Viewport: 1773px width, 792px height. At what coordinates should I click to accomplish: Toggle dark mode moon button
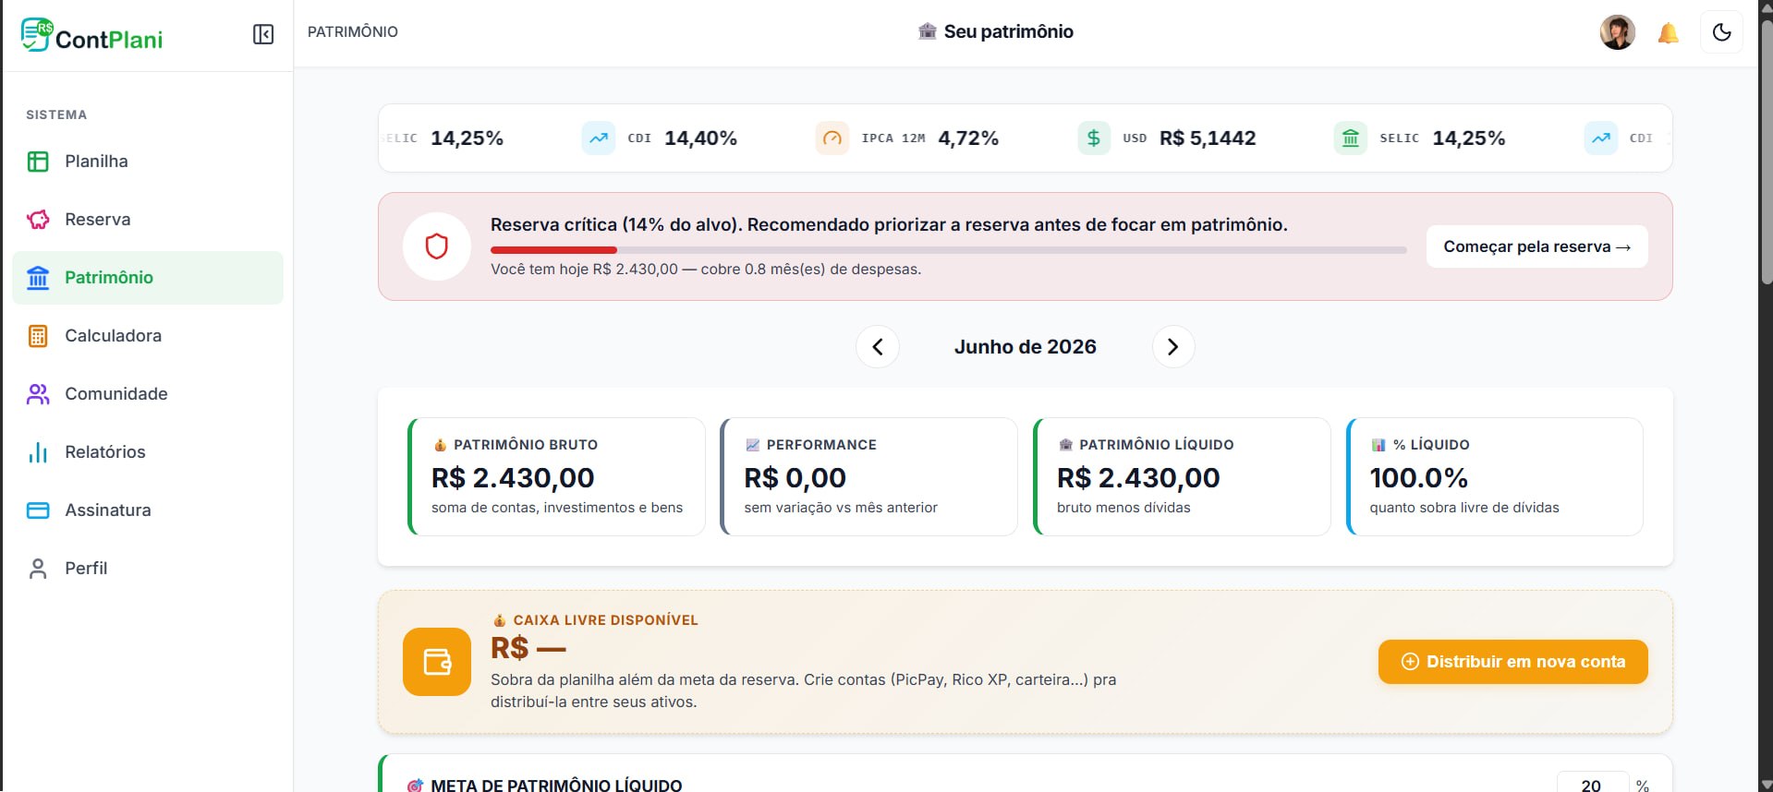tap(1722, 32)
